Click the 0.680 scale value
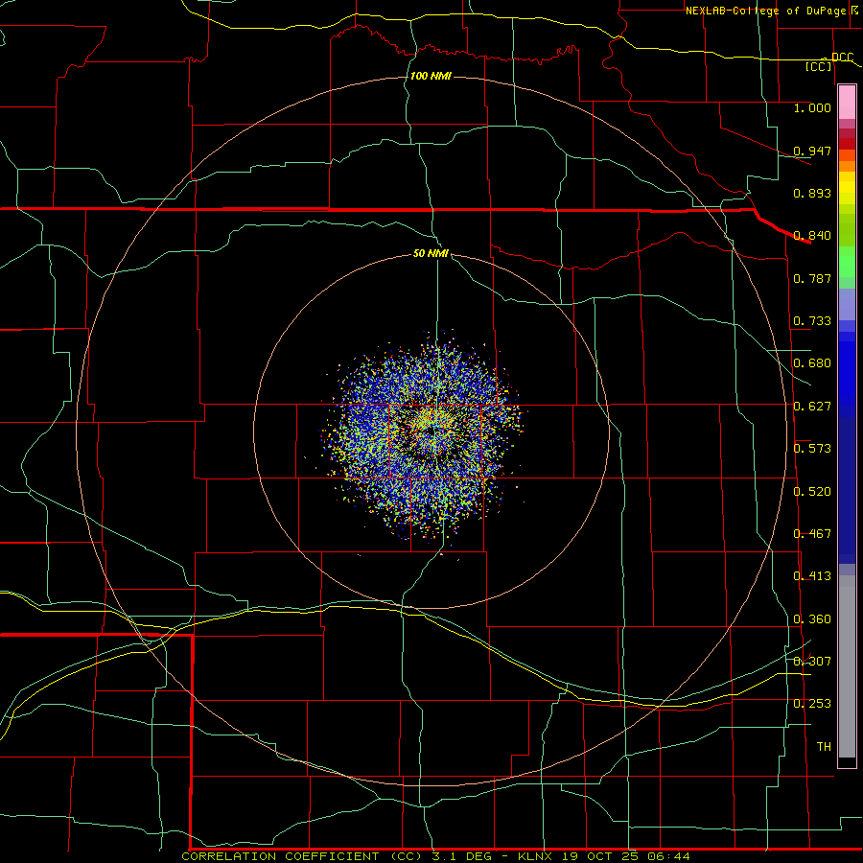 point(812,363)
